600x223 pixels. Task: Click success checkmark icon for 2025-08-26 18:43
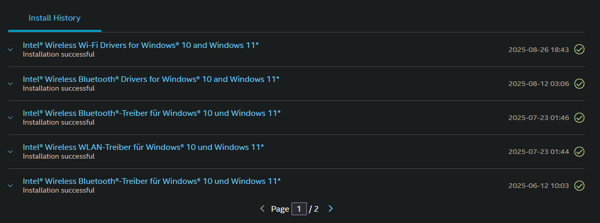pos(579,49)
